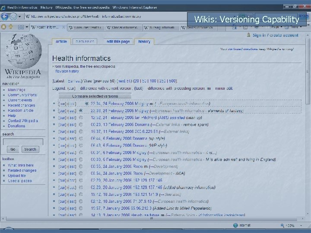
Task: Switch to the Dental informatics browser tab
Action: point(198,28)
